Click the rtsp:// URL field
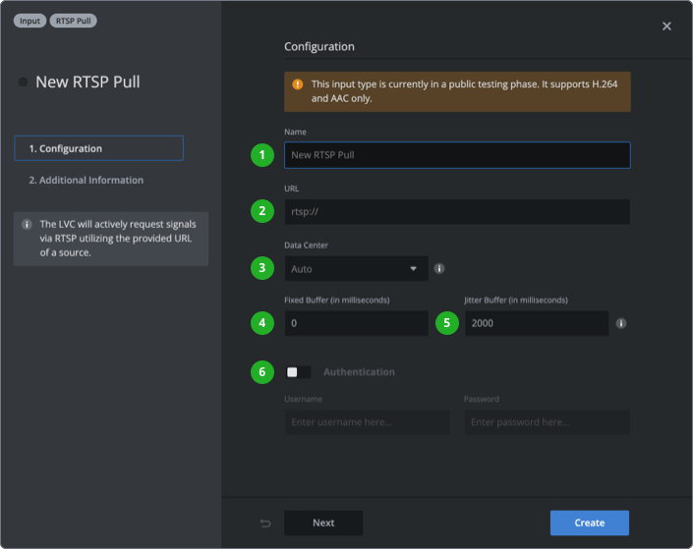Viewport: 693px width, 549px height. pyautogui.click(x=457, y=212)
